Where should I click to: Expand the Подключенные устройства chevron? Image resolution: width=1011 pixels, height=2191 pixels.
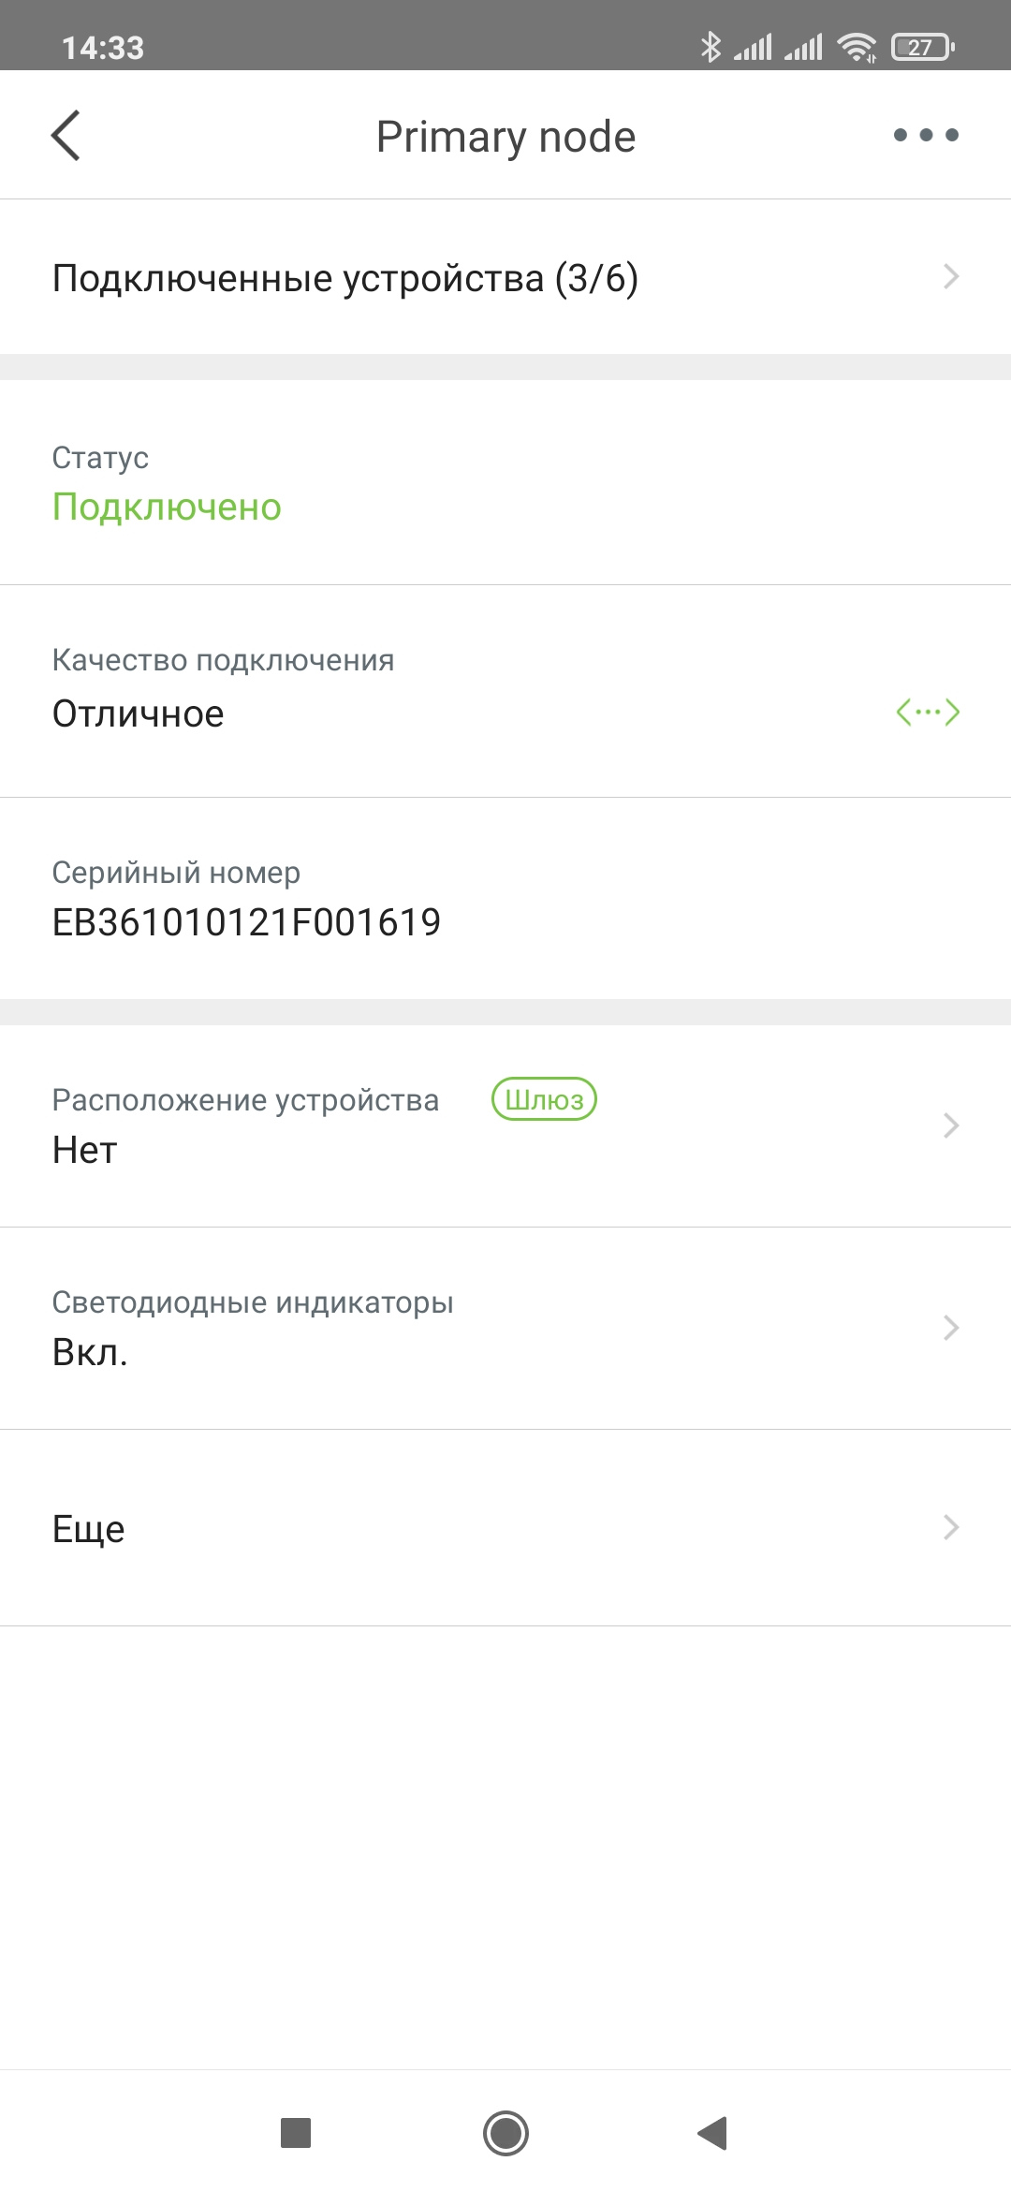coord(951,277)
